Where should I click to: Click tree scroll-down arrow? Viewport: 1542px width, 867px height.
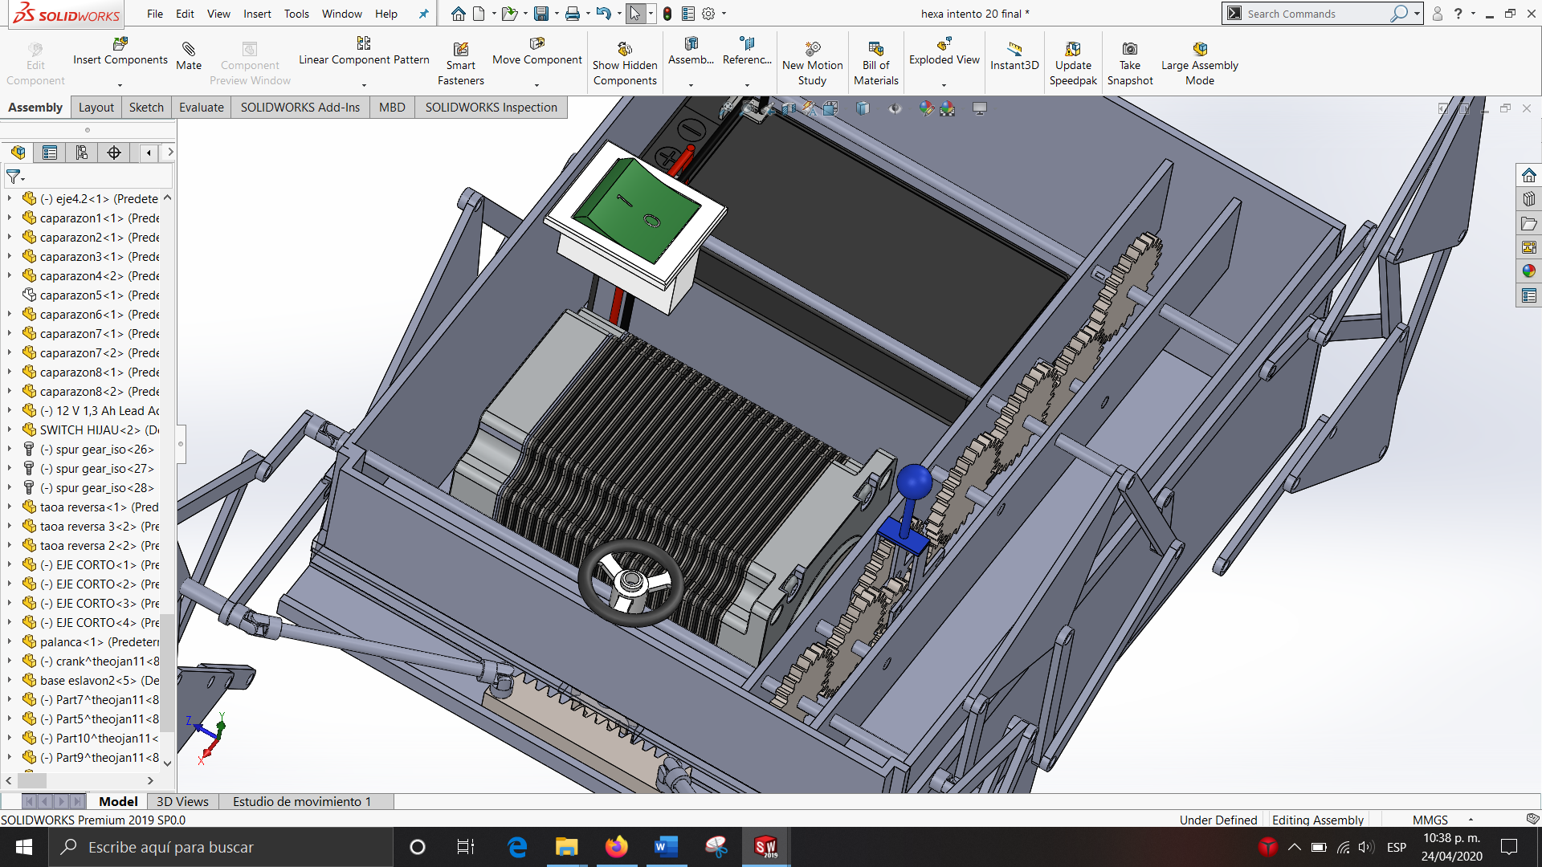click(x=167, y=763)
